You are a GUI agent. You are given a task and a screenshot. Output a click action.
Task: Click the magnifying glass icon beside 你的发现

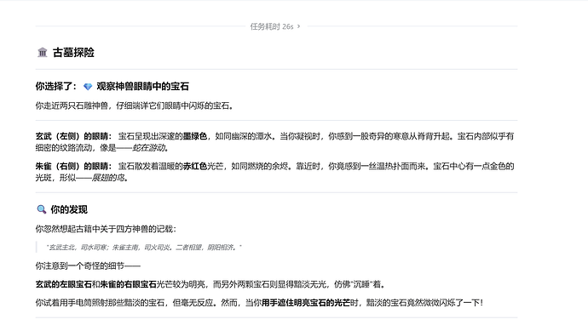[x=41, y=209]
